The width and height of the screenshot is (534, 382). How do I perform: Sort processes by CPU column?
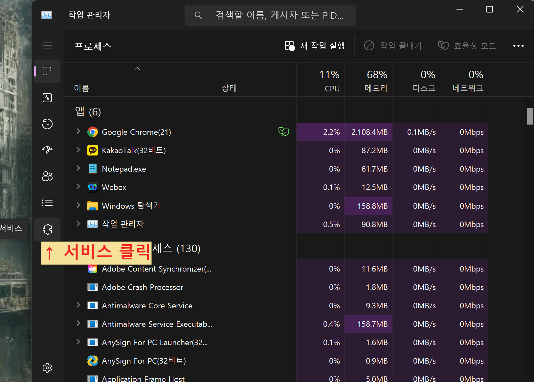pos(320,80)
